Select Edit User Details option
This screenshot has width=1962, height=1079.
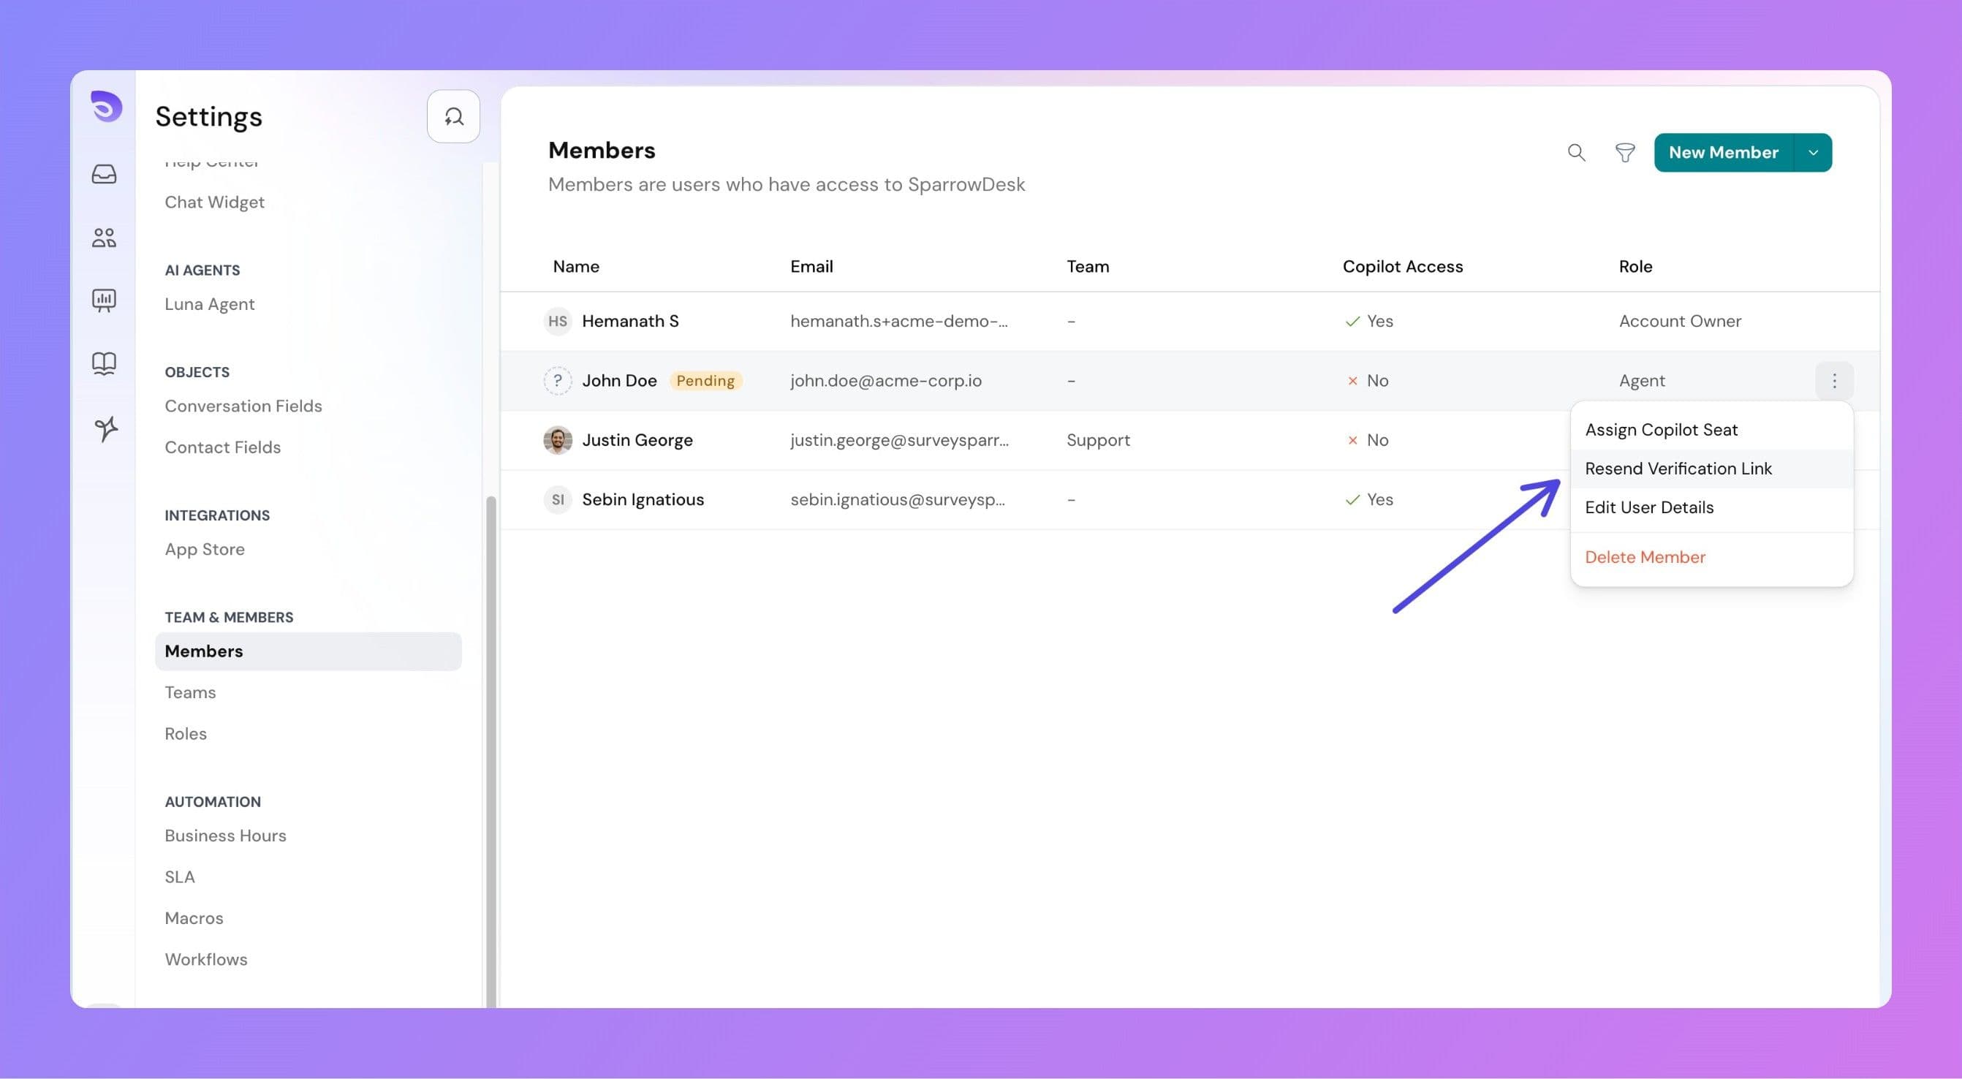(1649, 507)
